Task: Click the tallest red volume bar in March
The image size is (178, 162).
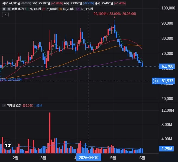Action: pyautogui.click(x=50, y=133)
